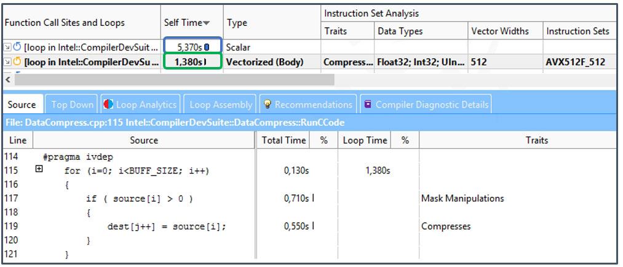Click the 512 vector width cell

tap(505, 62)
